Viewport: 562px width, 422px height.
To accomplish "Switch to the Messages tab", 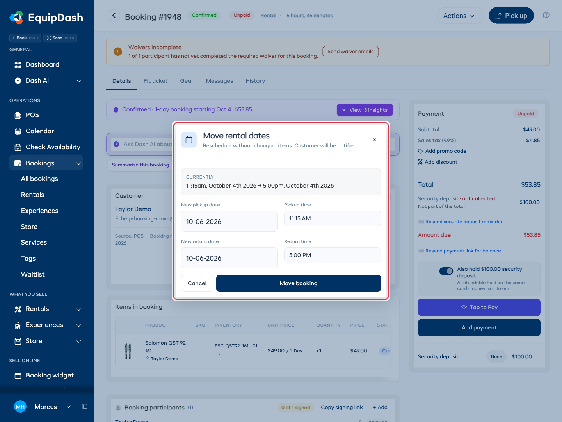I will tap(219, 81).
